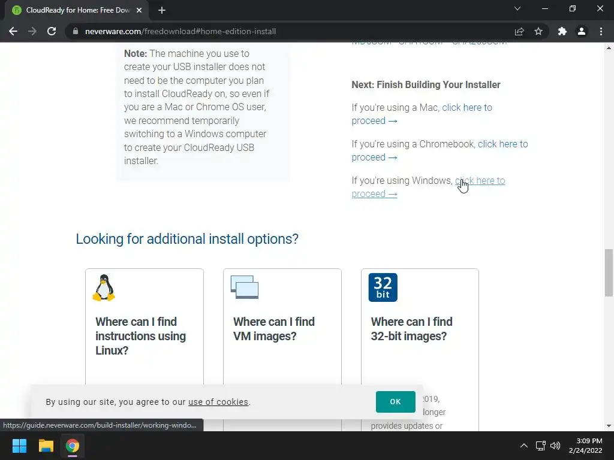Viewport: 614px width, 460px height.
Task: Share this page via toolbar icon
Action: point(519,31)
